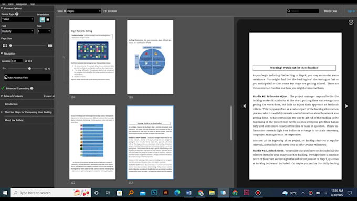This screenshot has height=201, width=357.
Task: Click the grid view page size icon
Action: pyautogui.click(x=5, y=46)
